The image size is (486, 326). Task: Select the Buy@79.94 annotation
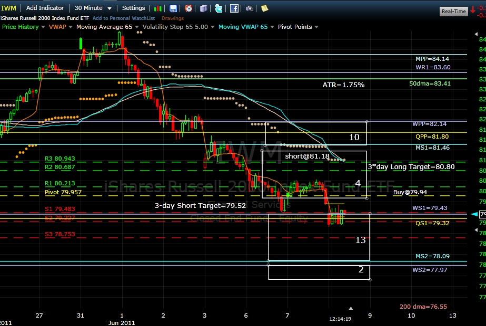410,192
